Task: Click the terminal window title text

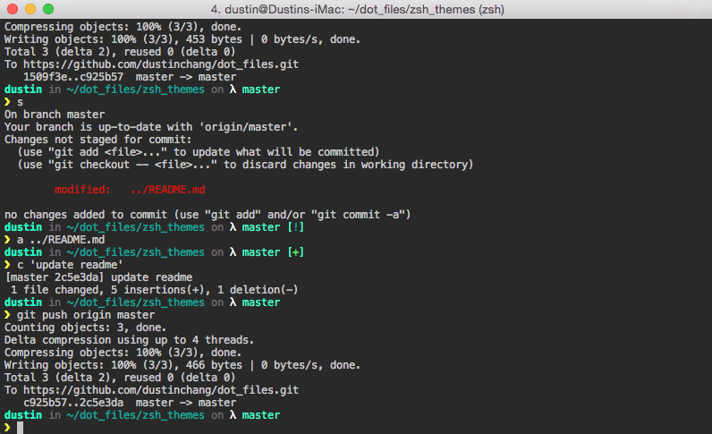Action: pos(358,9)
